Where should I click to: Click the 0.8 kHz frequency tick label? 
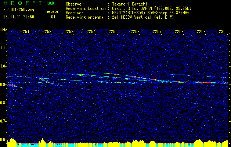3,103
